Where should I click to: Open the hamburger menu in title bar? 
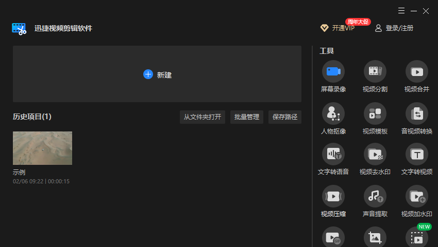401,11
